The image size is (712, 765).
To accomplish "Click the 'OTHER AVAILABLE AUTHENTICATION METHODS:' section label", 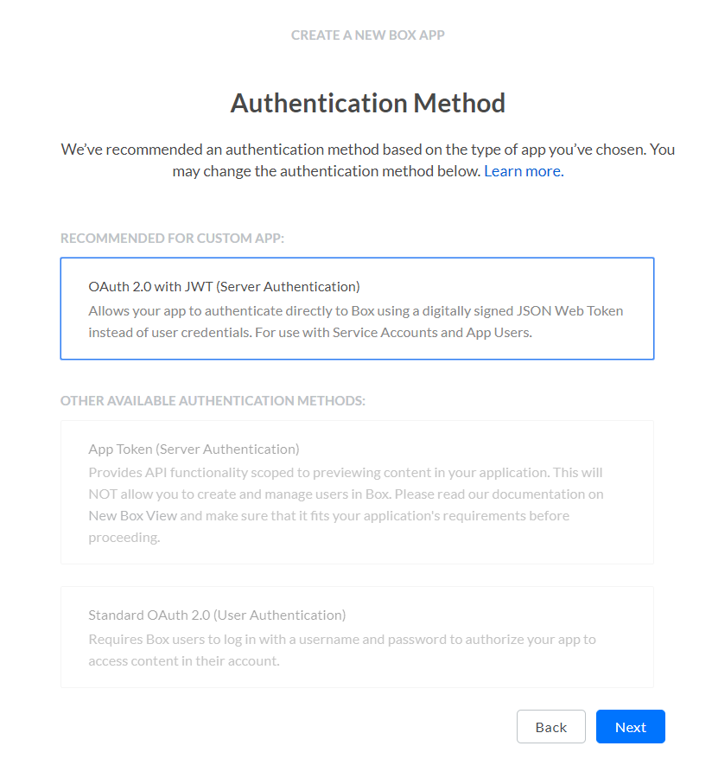I will [213, 401].
